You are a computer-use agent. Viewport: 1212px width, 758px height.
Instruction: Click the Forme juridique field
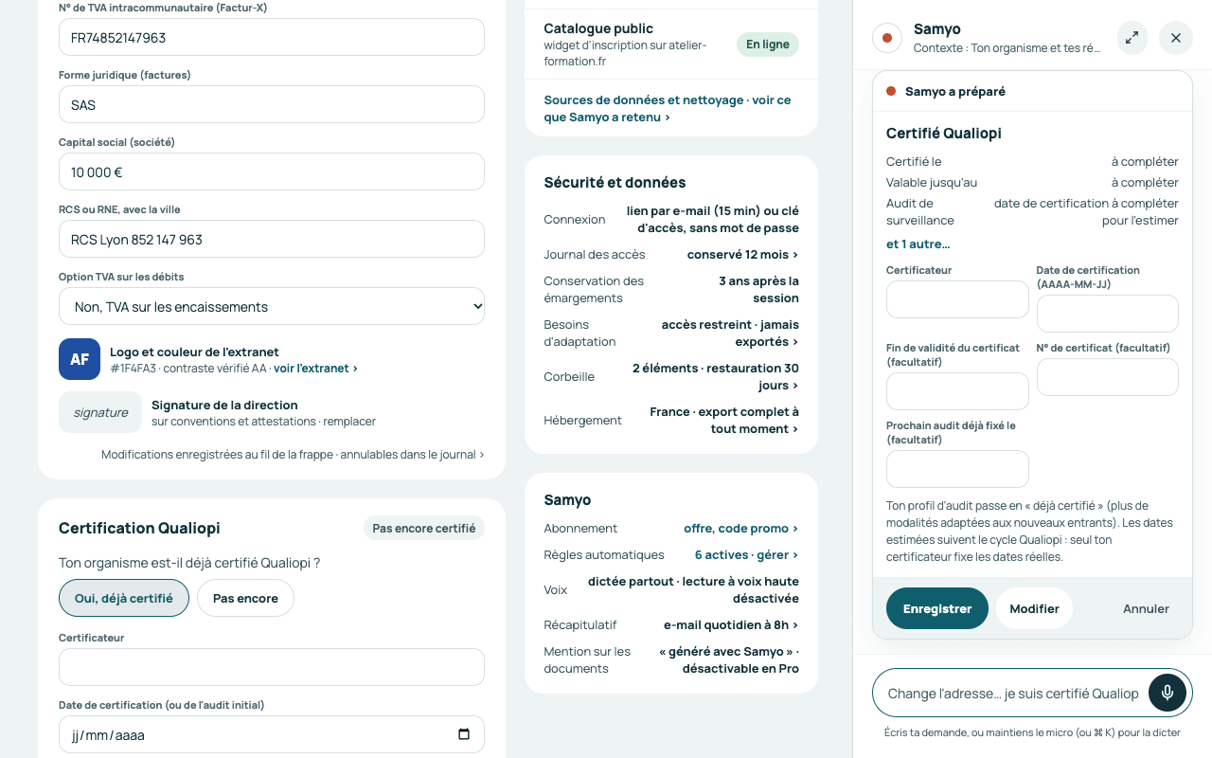tap(272, 104)
